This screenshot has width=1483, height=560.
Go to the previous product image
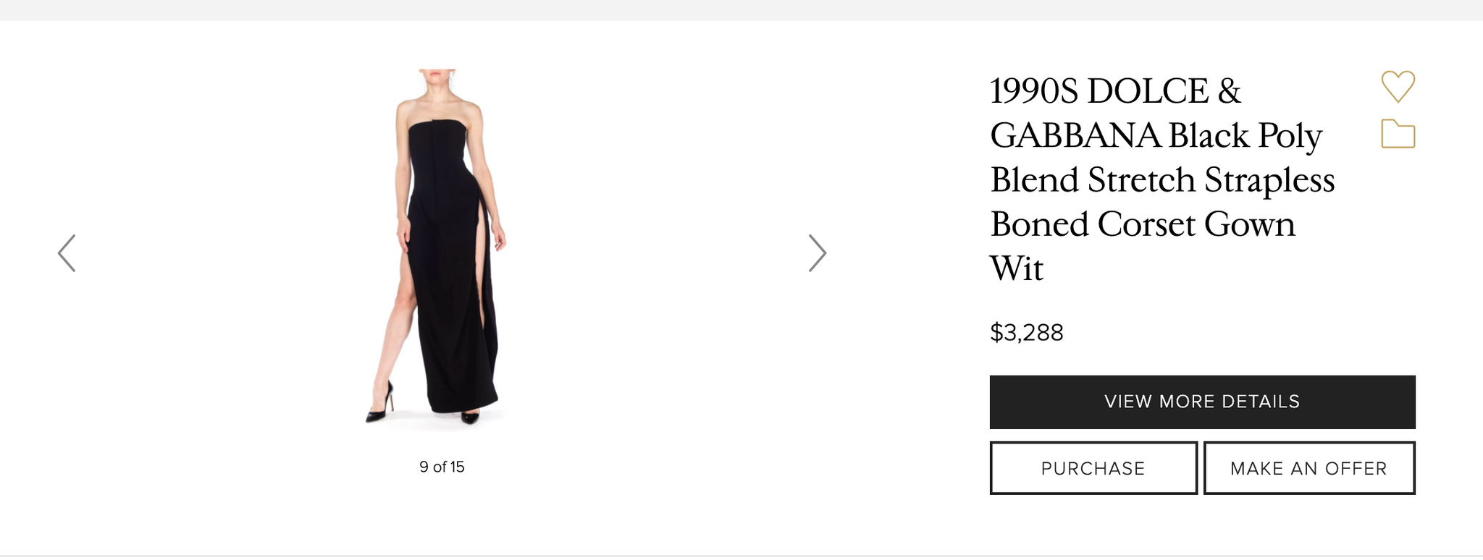coord(67,253)
